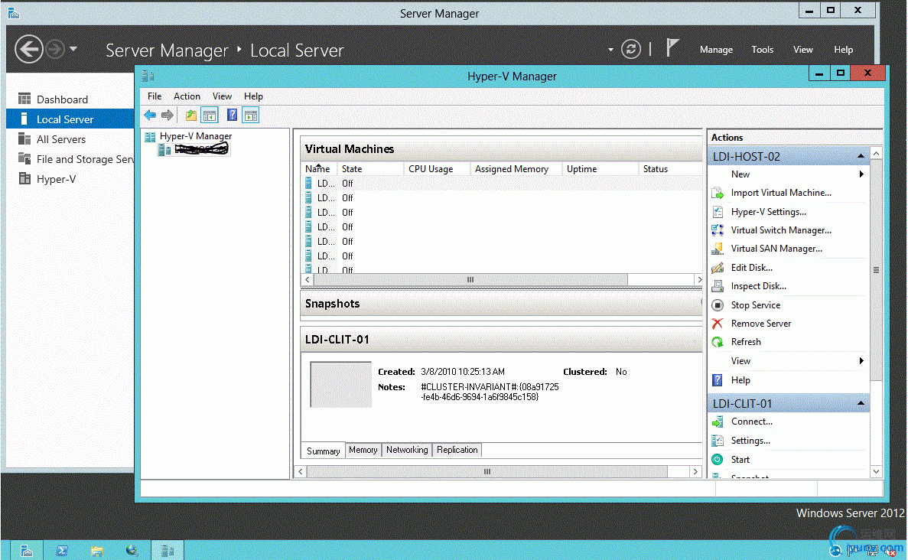Click the blue Back arrow in Hyper-V toolbar
908x560 pixels.
click(150, 116)
